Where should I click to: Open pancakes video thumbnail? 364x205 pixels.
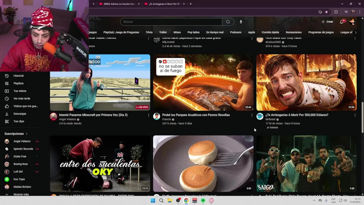203,164
